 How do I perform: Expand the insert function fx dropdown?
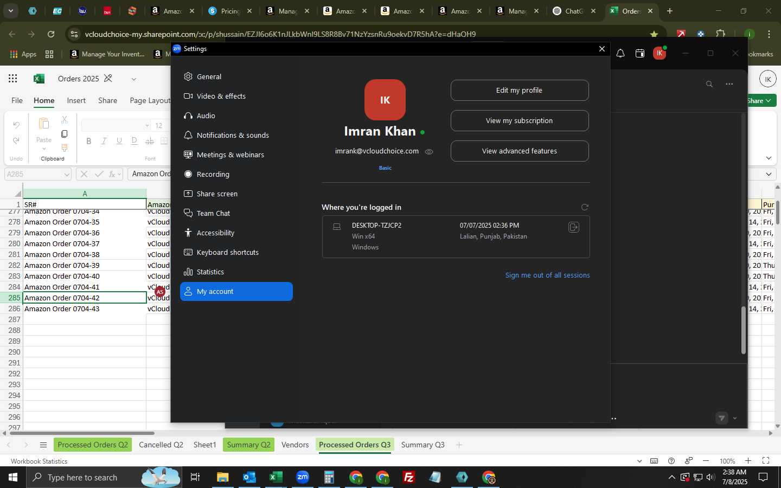120,175
